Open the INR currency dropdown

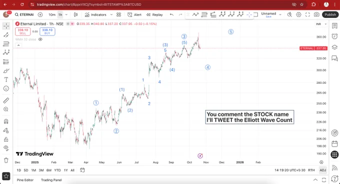pos(321,24)
